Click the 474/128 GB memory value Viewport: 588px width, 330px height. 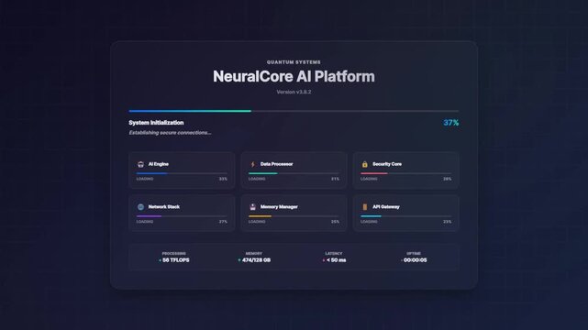click(x=256, y=260)
